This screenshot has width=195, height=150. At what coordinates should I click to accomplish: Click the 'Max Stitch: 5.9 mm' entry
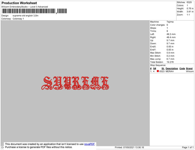162,53
